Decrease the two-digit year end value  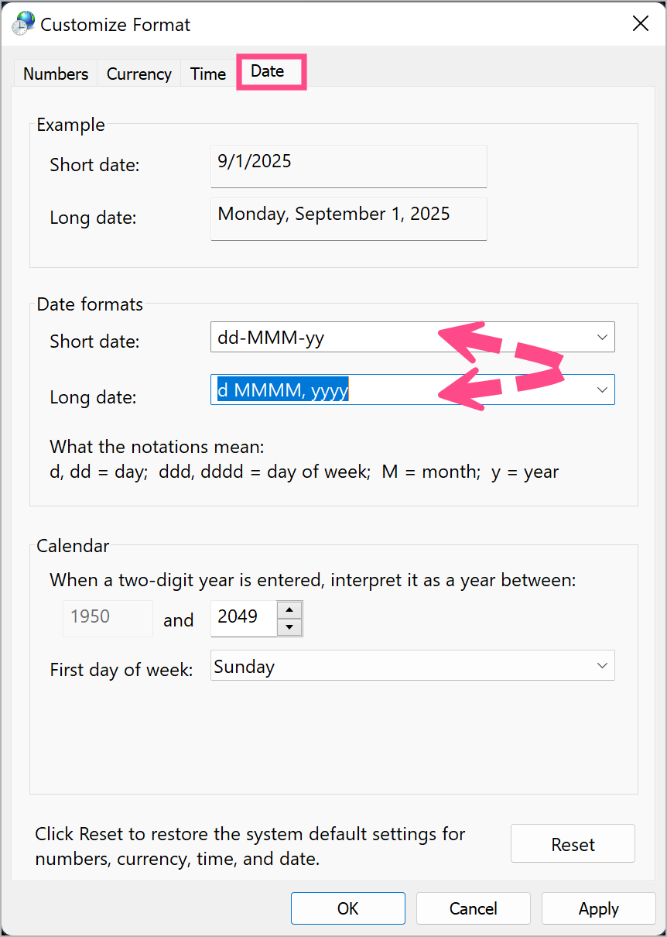[x=289, y=626]
